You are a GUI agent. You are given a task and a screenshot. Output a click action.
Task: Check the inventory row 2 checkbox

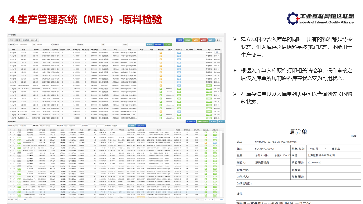[x=14, y=135]
